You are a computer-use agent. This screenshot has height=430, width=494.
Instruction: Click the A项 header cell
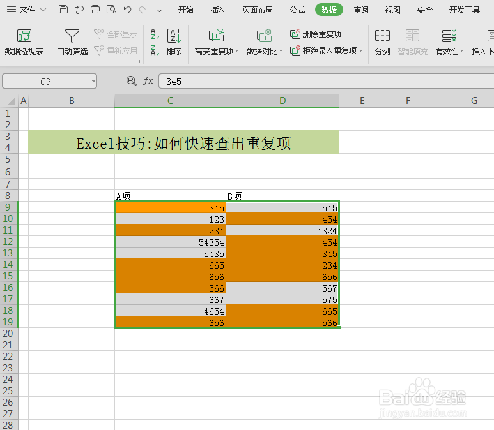coord(170,196)
